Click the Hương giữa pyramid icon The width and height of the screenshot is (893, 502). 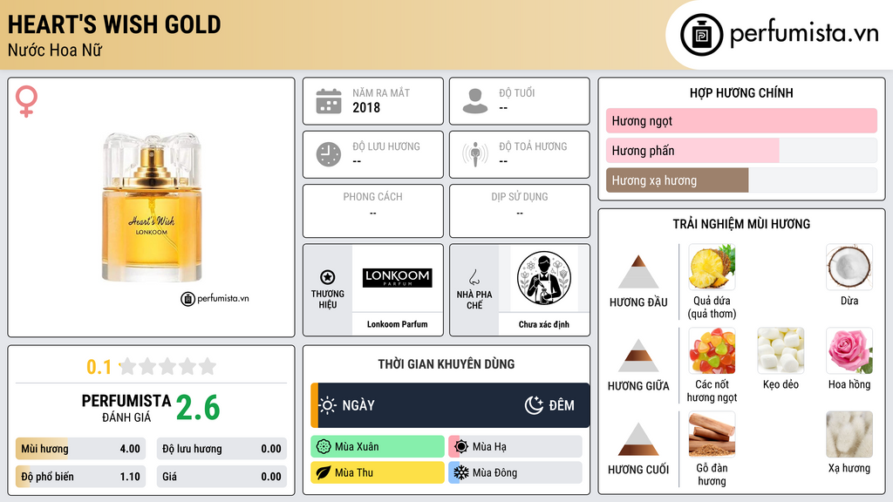click(638, 356)
